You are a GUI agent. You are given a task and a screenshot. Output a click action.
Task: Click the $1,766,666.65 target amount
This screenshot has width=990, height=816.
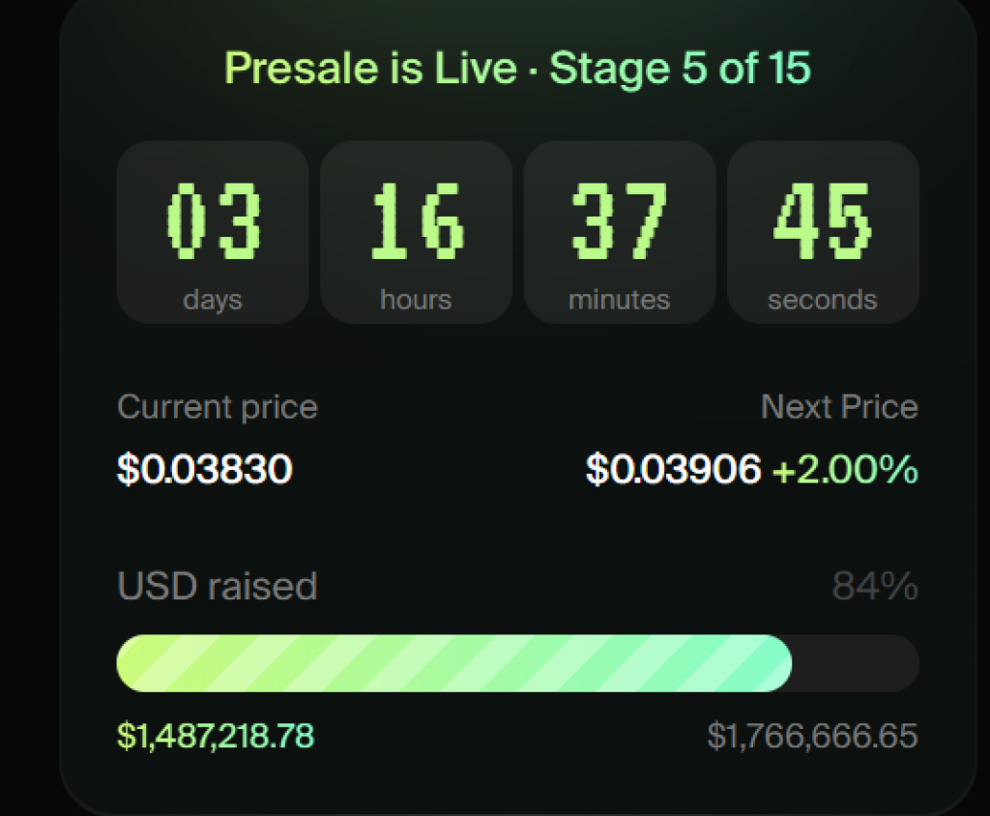click(x=812, y=736)
